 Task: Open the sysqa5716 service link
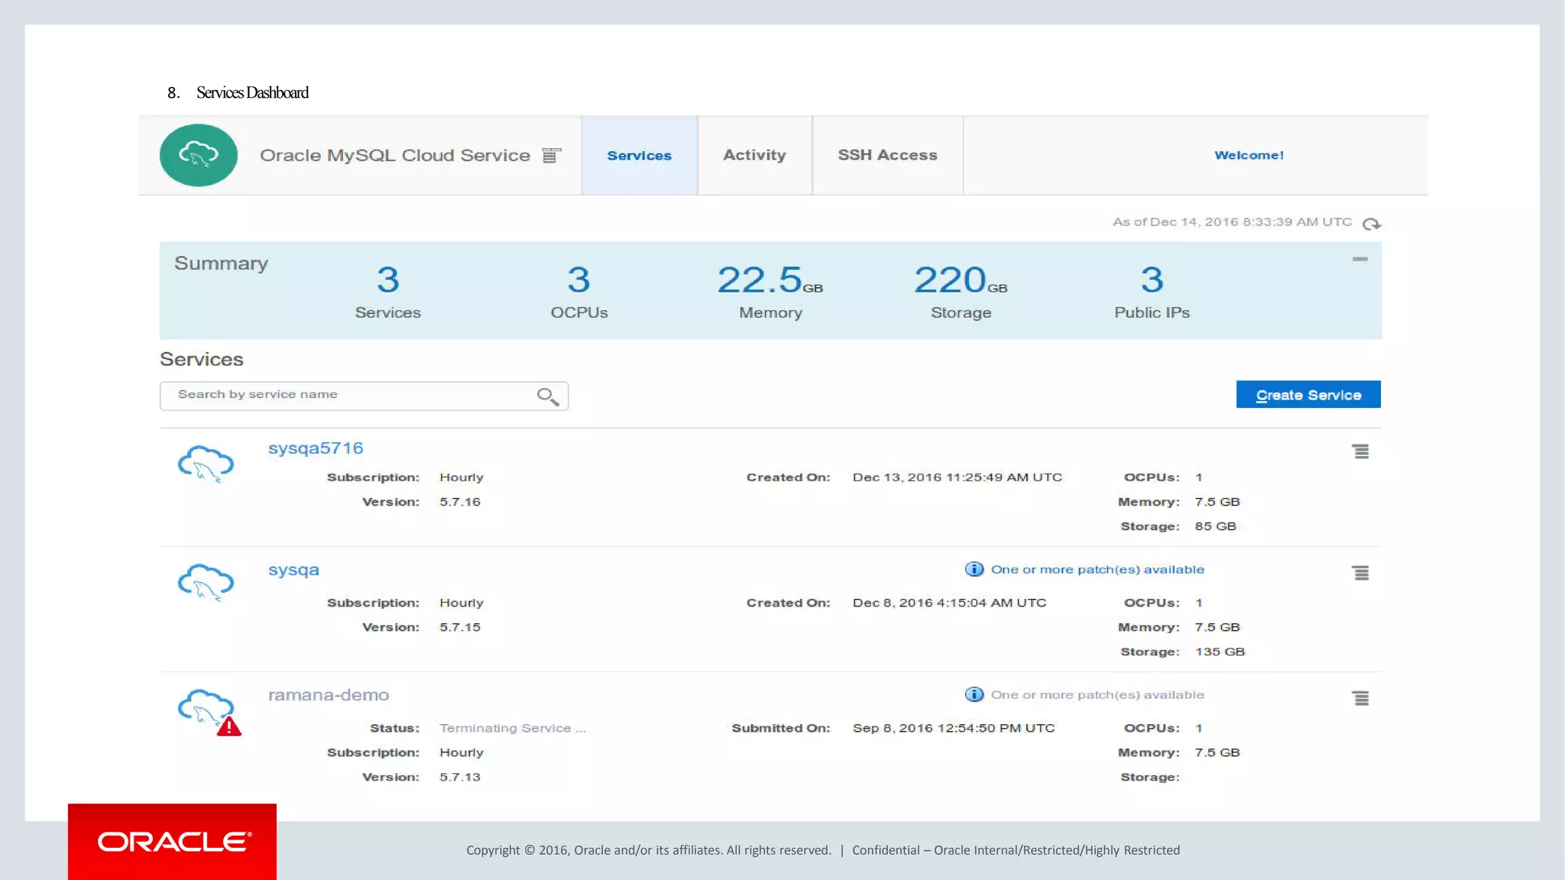pos(316,448)
